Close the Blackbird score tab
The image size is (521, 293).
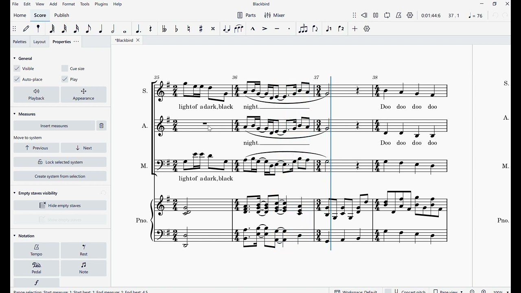pyautogui.click(x=138, y=40)
